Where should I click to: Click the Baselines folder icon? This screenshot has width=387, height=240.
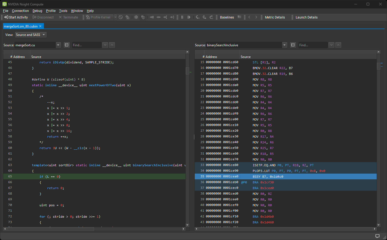tap(239, 17)
